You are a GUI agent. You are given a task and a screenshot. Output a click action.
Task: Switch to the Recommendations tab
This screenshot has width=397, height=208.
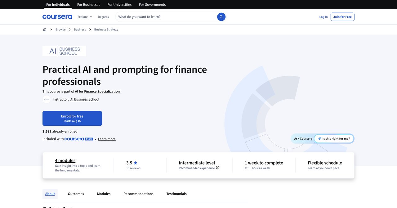(138, 194)
